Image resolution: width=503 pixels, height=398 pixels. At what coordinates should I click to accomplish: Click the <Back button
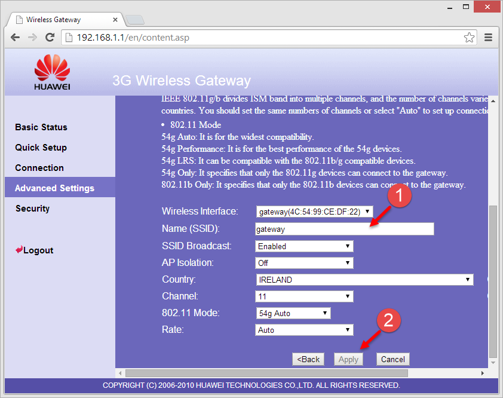(308, 359)
